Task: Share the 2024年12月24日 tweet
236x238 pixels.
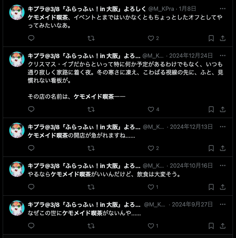Action: [x=223, y=109]
